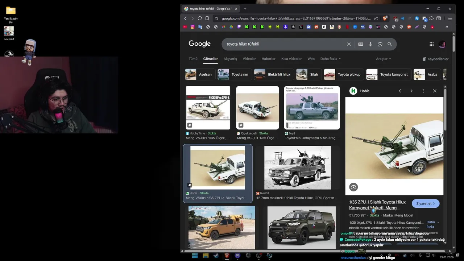Open the Teyit Toyota Ukrayna image result

(x=312, y=108)
